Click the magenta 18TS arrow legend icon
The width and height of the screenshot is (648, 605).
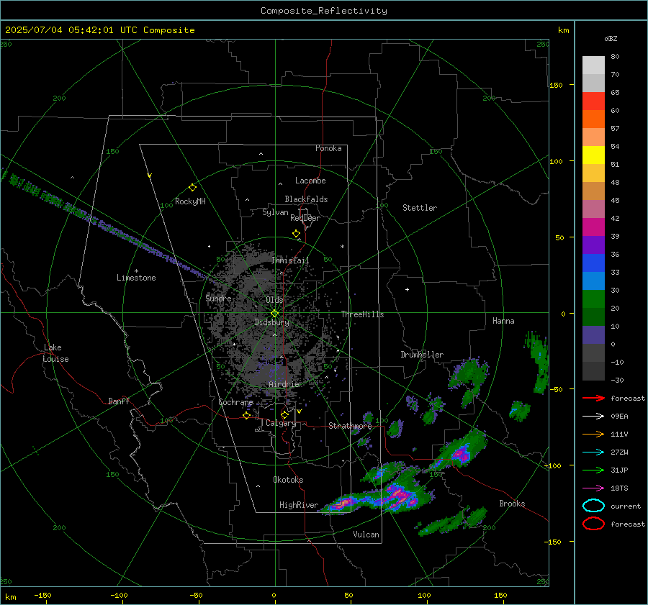593,488
